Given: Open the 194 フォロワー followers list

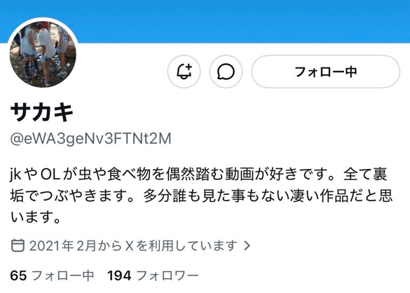Looking at the screenshot, I should click(x=153, y=275).
